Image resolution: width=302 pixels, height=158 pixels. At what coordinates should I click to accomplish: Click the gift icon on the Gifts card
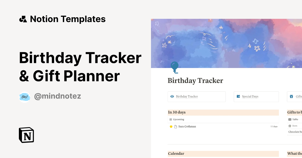pos(292,96)
